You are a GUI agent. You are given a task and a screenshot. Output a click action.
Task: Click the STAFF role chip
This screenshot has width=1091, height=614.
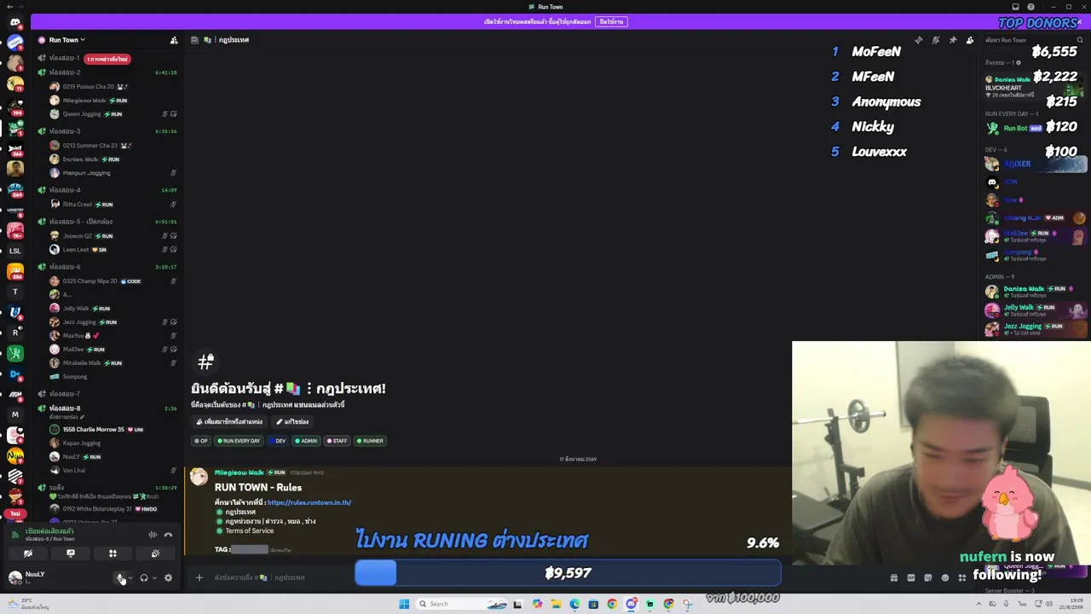(337, 441)
